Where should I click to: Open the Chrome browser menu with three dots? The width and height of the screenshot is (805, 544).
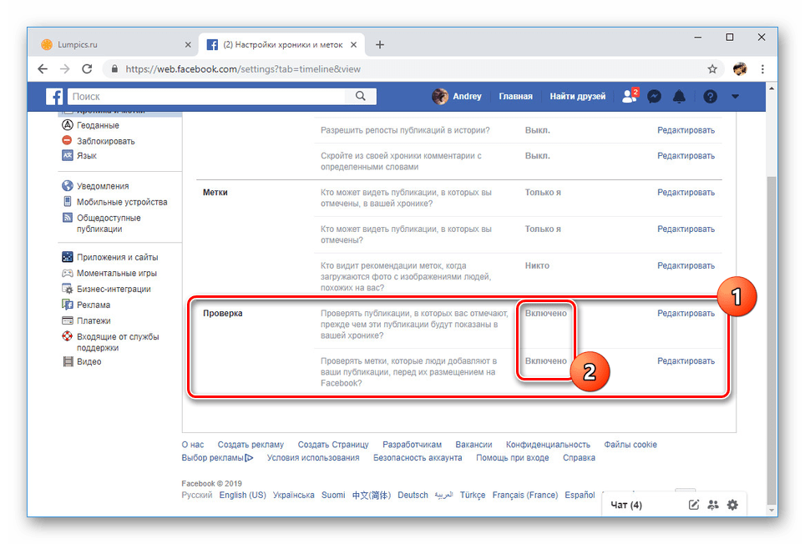(762, 69)
